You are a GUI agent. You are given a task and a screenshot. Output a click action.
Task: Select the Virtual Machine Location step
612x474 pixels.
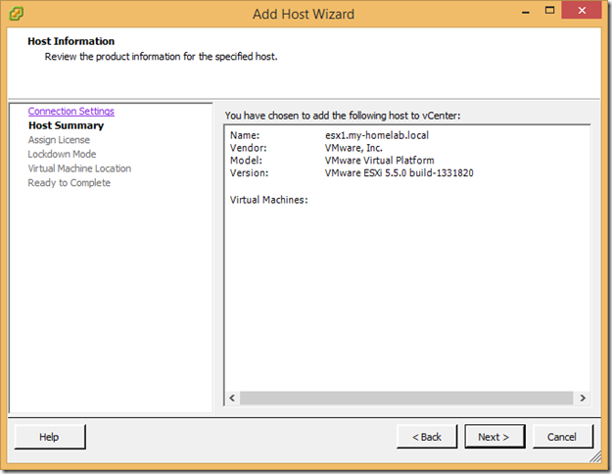[x=79, y=168]
